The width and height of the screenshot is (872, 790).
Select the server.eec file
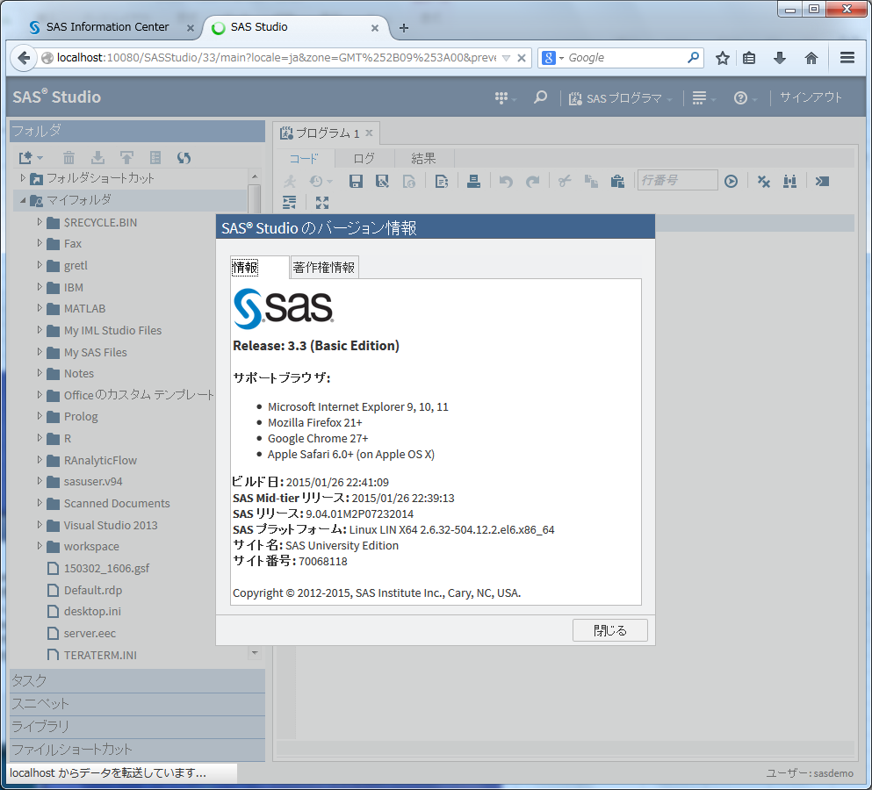click(x=90, y=633)
